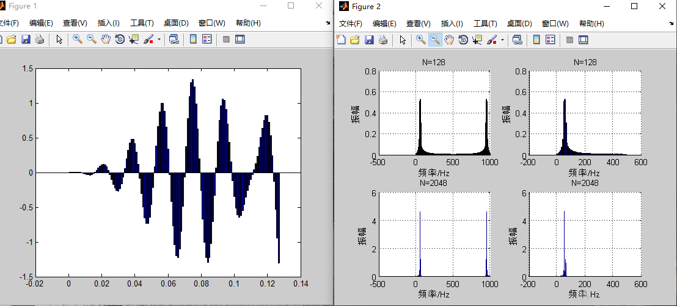This screenshot has height=306, width=677.
Task: Open 桌面(D) menu in Figure 2
Action: (x=519, y=24)
